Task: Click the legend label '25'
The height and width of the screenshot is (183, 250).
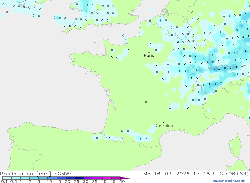Action: point(76,182)
